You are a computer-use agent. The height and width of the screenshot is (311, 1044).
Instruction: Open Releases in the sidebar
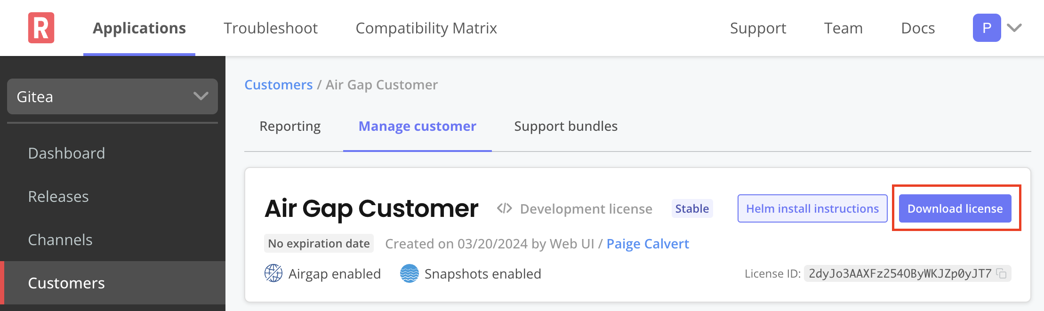point(58,197)
